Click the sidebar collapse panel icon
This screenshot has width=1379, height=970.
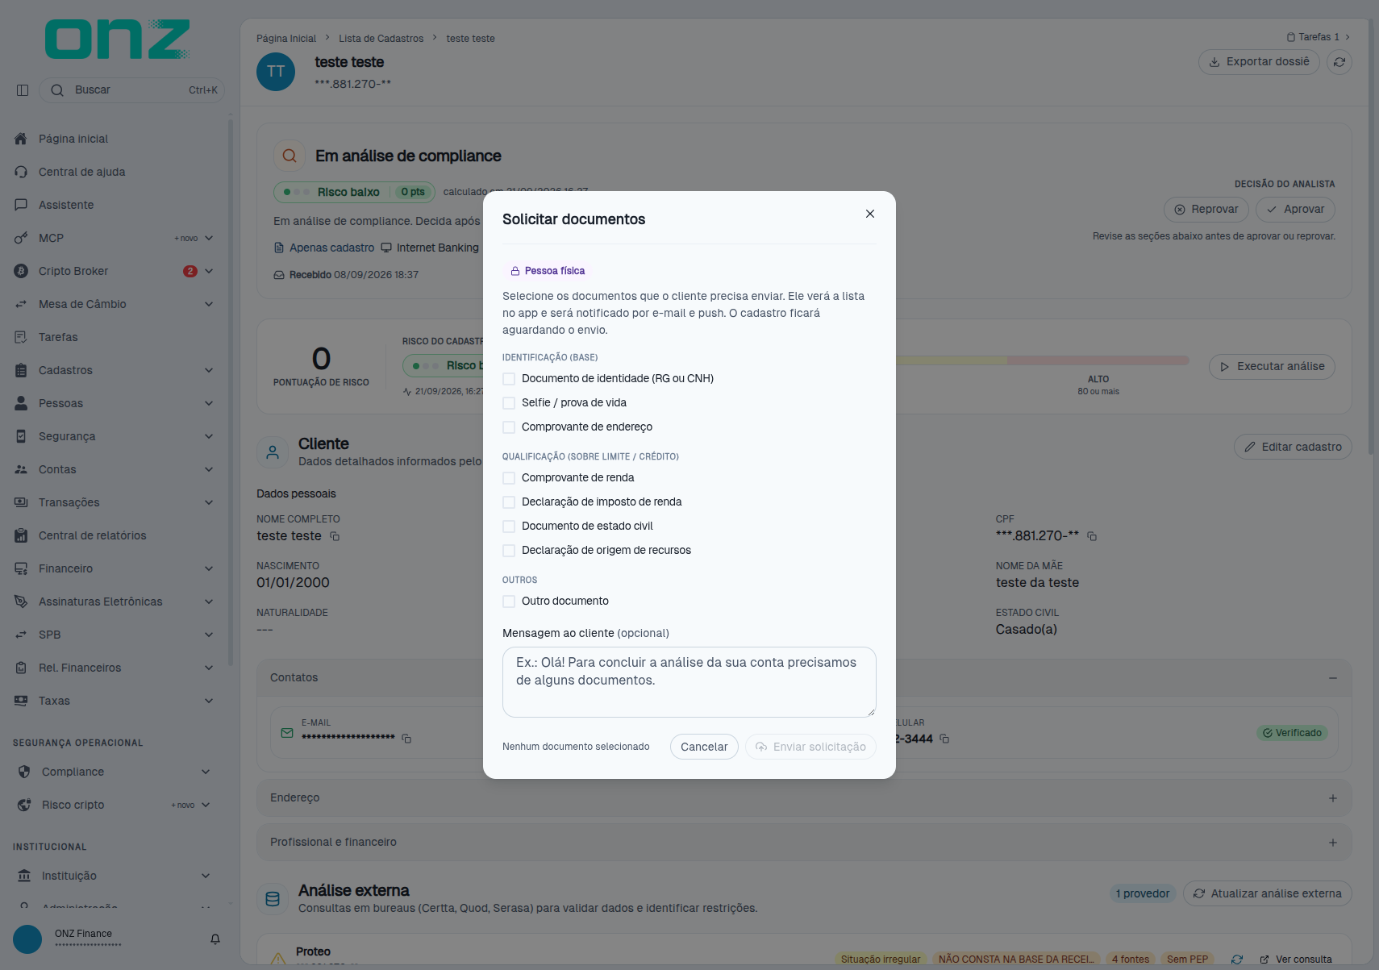23,90
